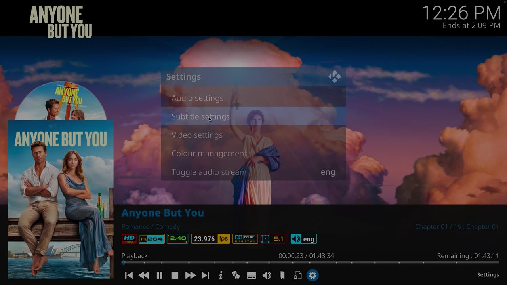Viewport: 507px width, 285px height.
Task: Open cast theatre masks icon
Action: coord(236,275)
